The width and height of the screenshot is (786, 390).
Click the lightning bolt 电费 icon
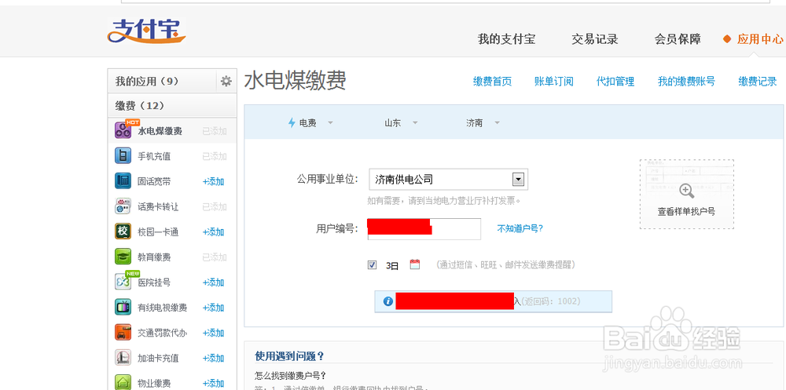point(292,122)
